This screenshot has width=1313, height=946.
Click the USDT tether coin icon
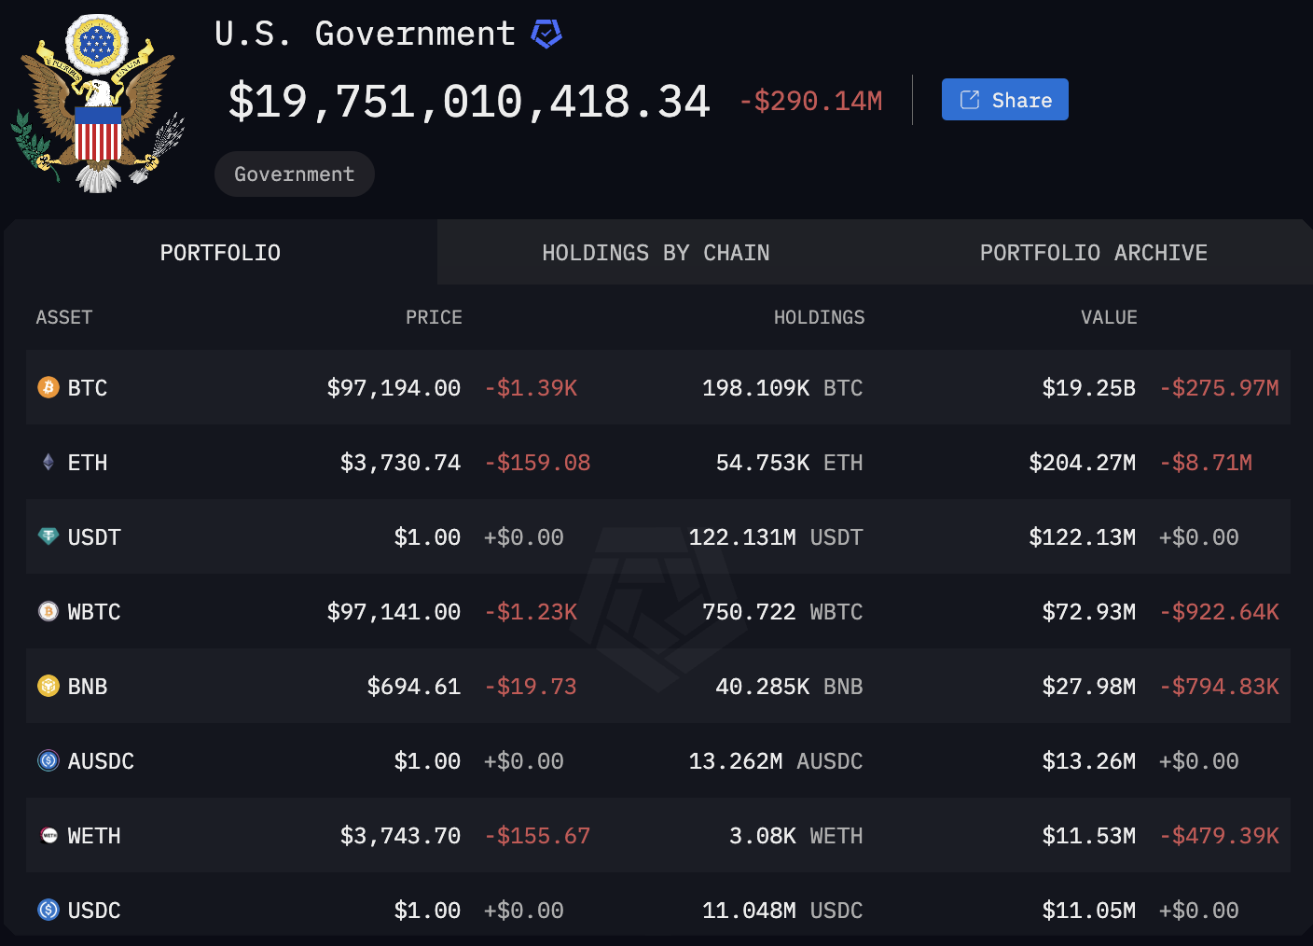(x=48, y=536)
